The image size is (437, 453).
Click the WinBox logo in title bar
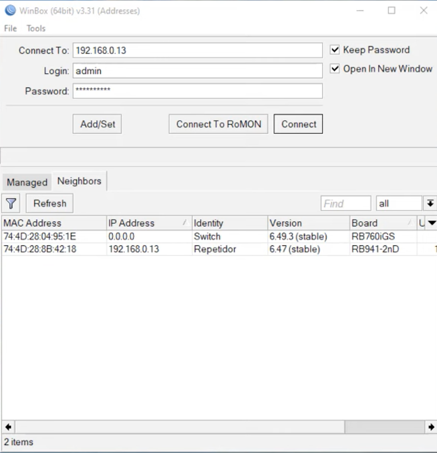click(10, 10)
